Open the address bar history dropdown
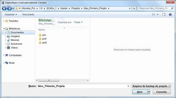This screenshot has width=176, height=98. [130, 8]
